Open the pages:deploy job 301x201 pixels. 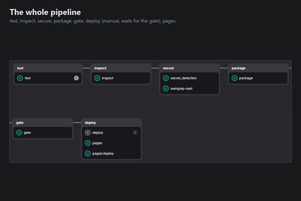pyautogui.click(x=103, y=153)
